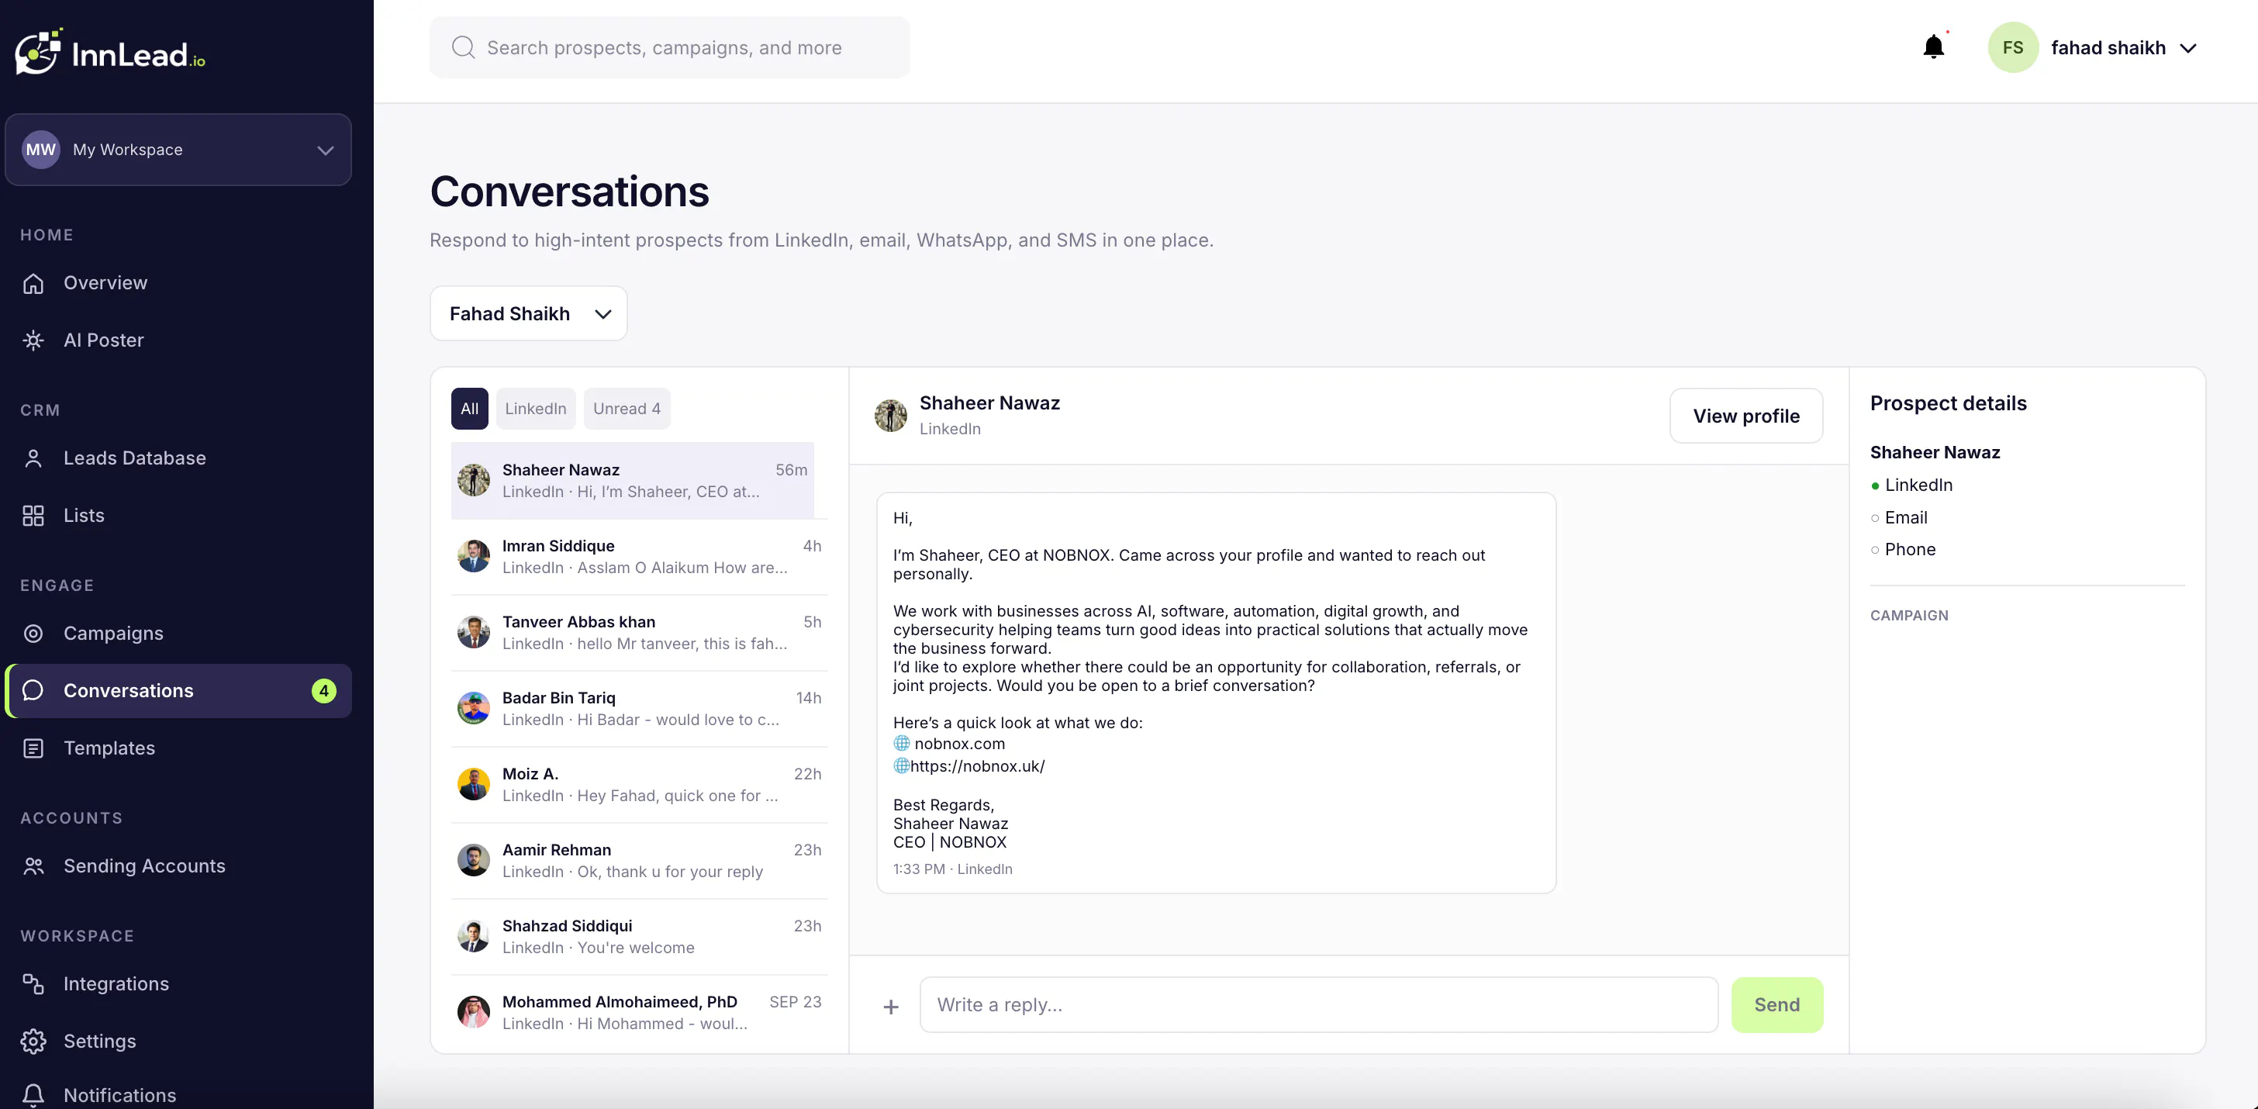The height and width of the screenshot is (1109, 2258).
Task: Open the notifications bell icon in header
Action: (x=1934, y=47)
